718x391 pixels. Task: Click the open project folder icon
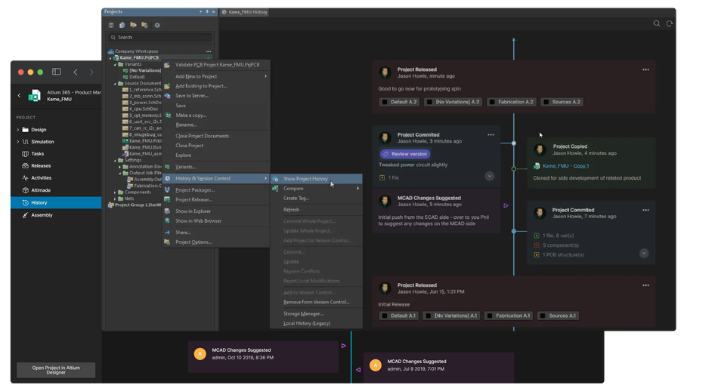click(x=133, y=25)
